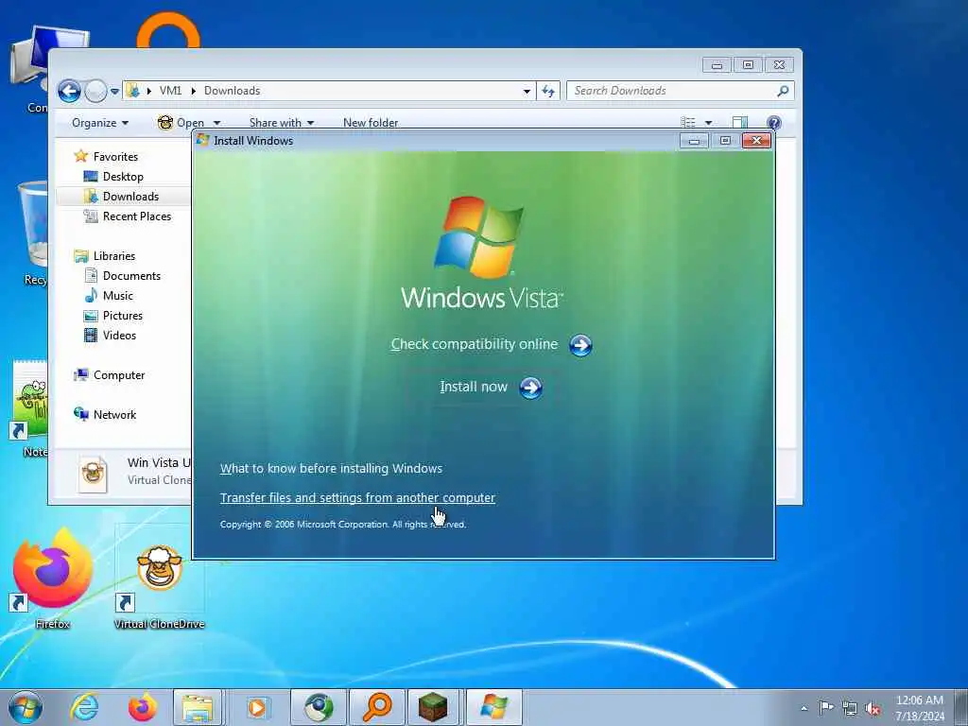This screenshot has height=726, width=968.
Task: Open the Share with menu
Action: click(282, 123)
